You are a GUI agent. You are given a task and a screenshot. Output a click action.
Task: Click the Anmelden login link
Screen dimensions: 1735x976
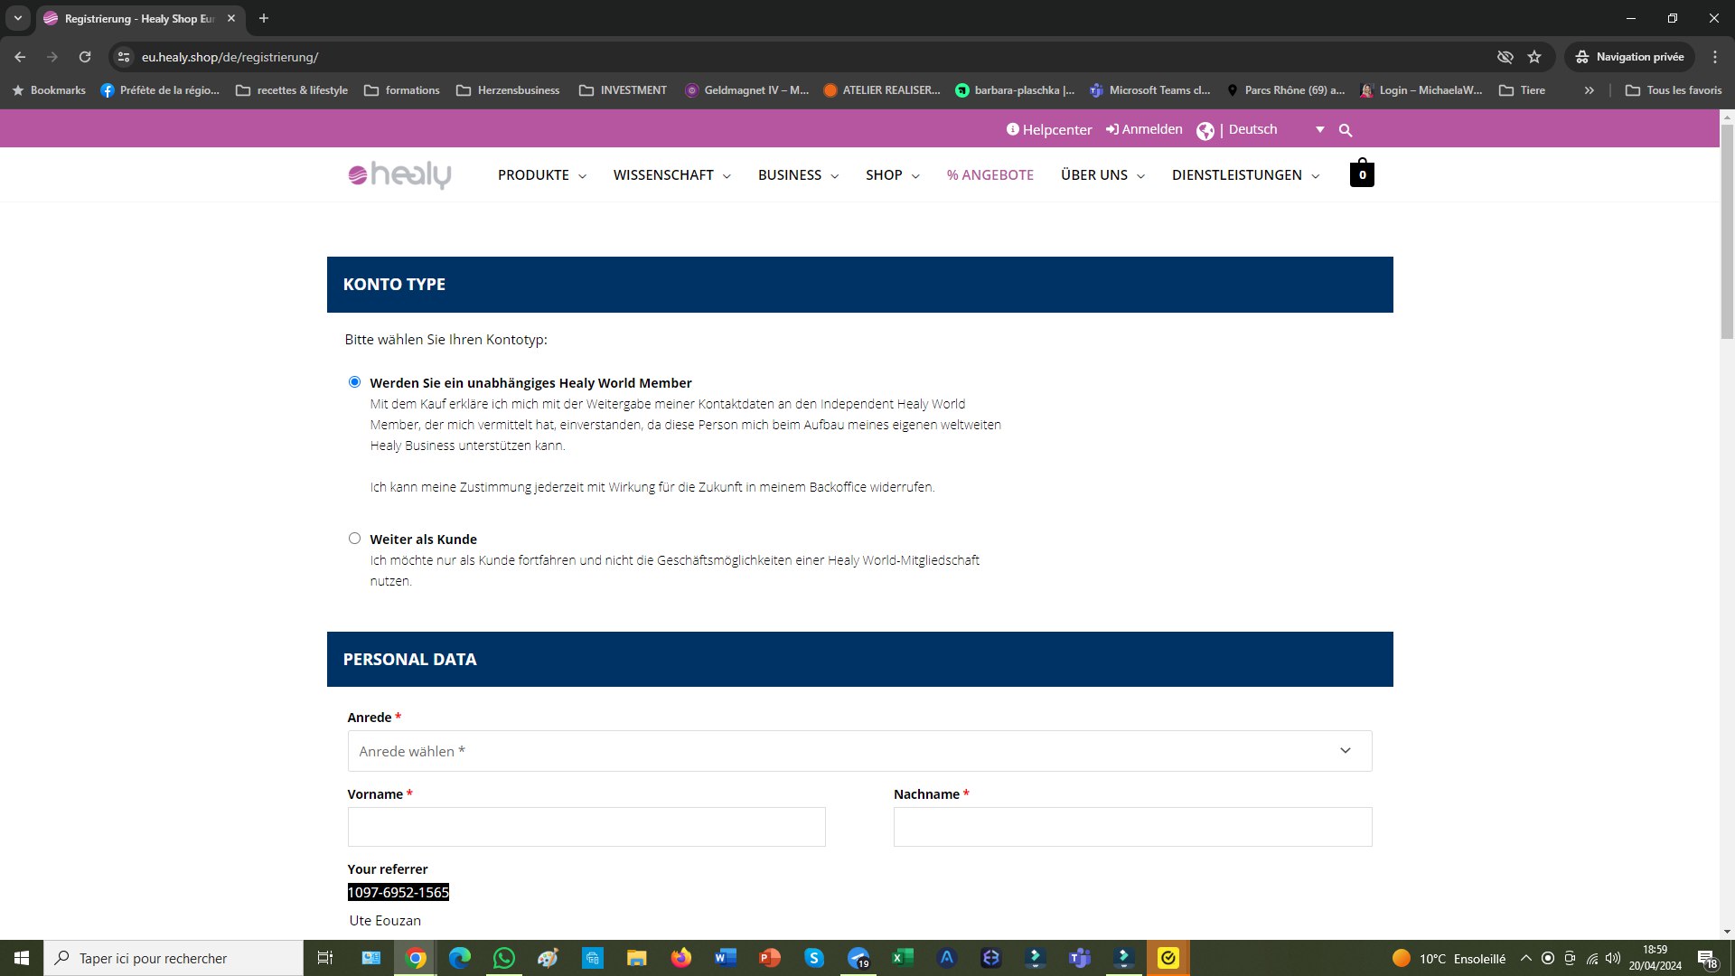click(x=1144, y=130)
